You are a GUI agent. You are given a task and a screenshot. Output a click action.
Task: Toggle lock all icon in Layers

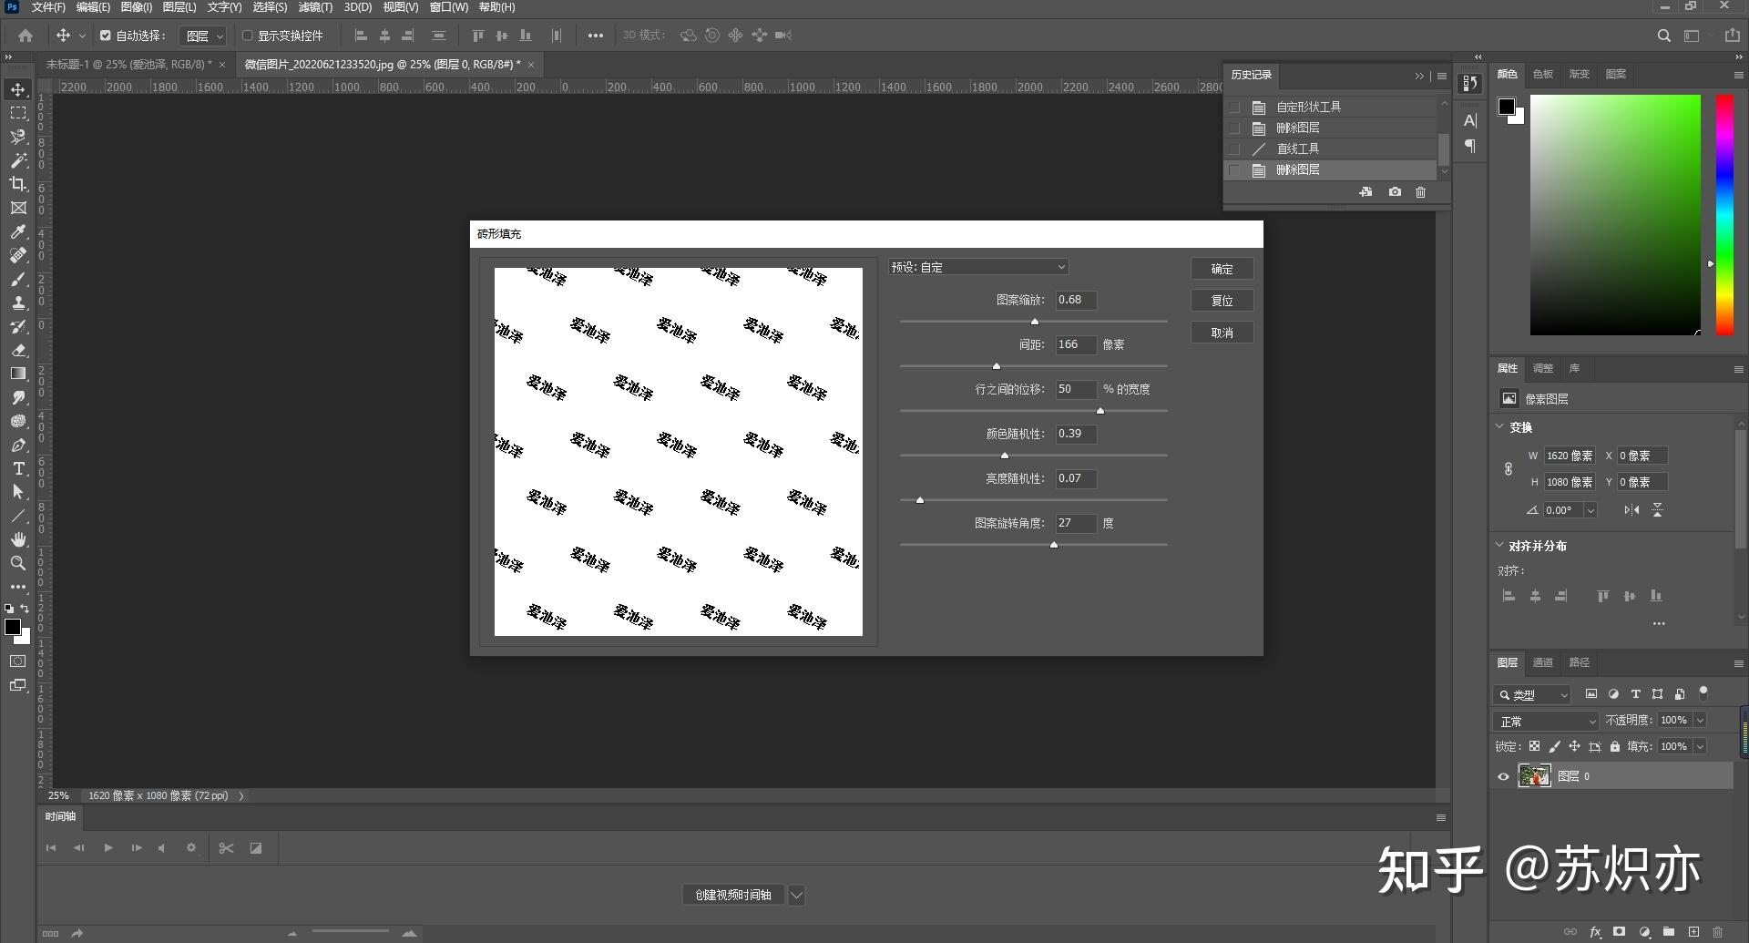click(1615, 746)
